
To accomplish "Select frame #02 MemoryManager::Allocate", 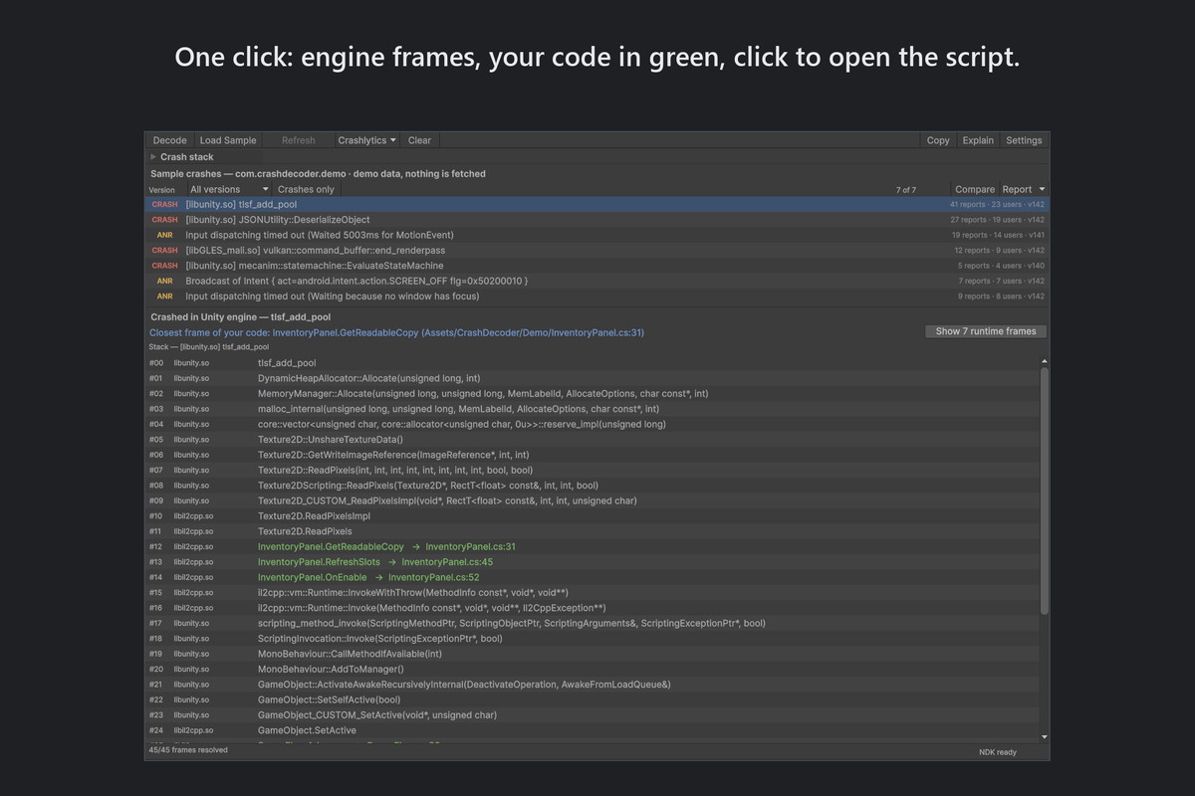I will pos(593,394).
